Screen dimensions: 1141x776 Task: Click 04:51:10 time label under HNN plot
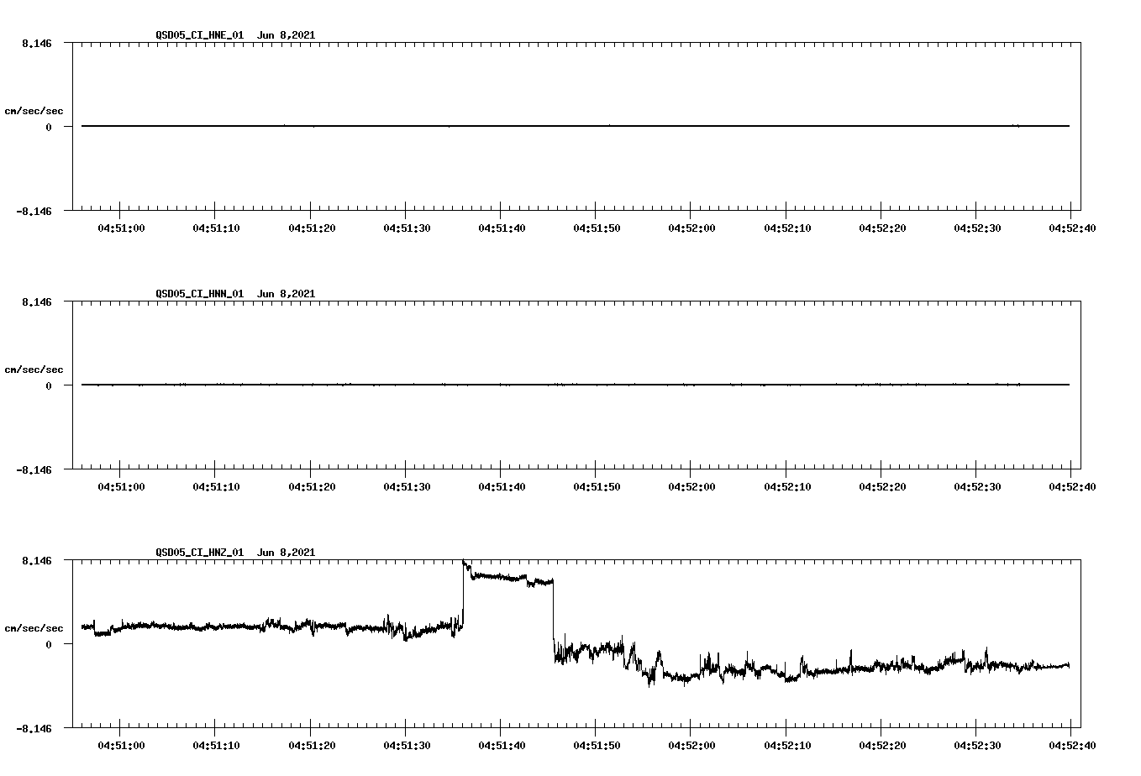pyautogui.click(x=216, y=486)
